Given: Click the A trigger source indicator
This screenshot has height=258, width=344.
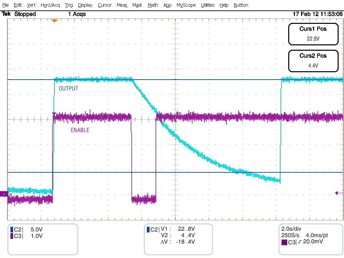Looking at the screenshot, I should click(284, 243).
